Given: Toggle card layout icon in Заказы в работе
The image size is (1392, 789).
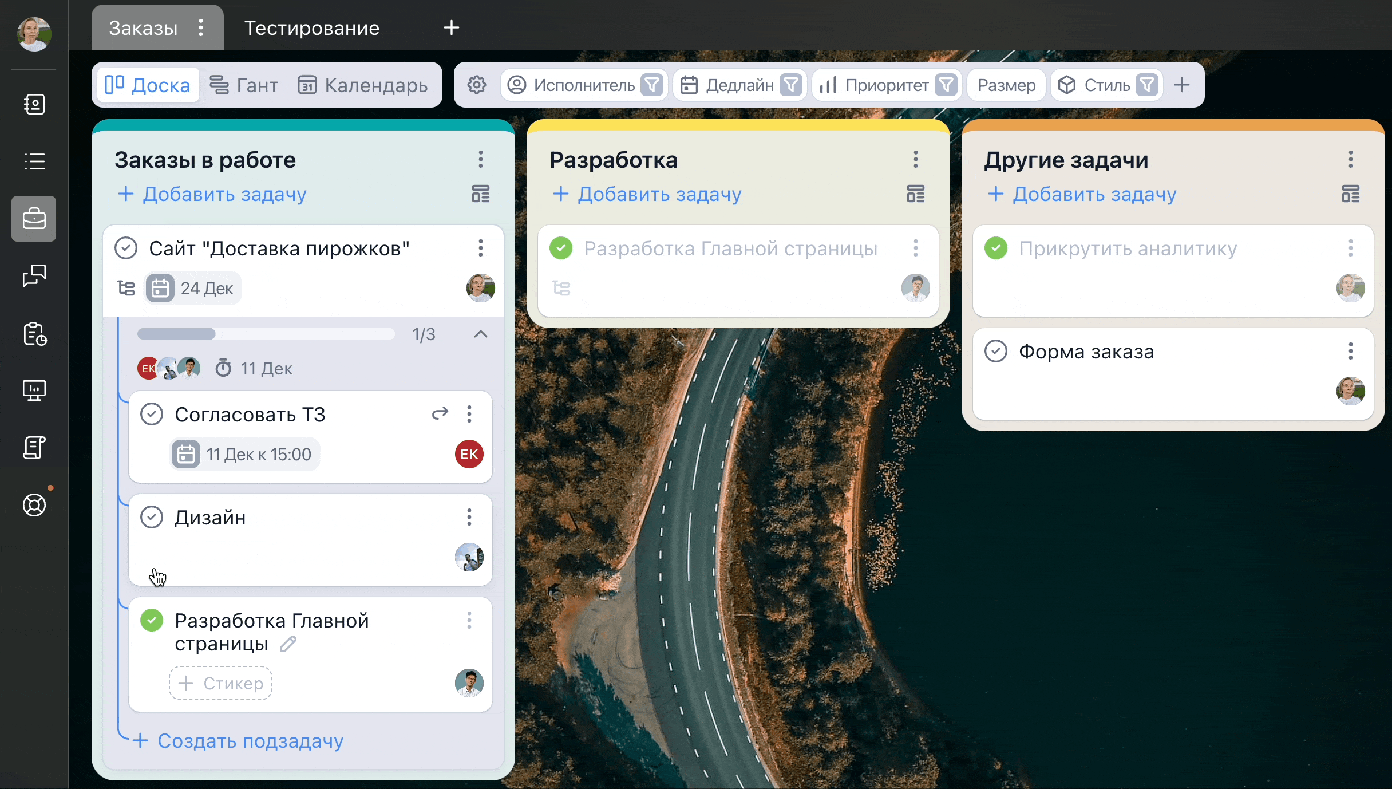Looking at the screenshot, I should (x=481, y=194).
